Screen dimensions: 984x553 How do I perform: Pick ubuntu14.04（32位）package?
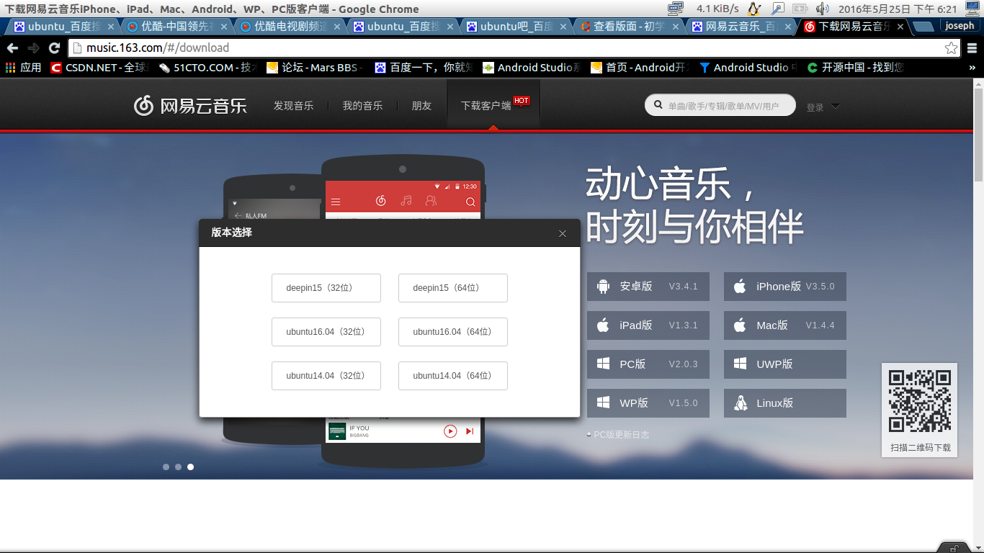(326, 376)
